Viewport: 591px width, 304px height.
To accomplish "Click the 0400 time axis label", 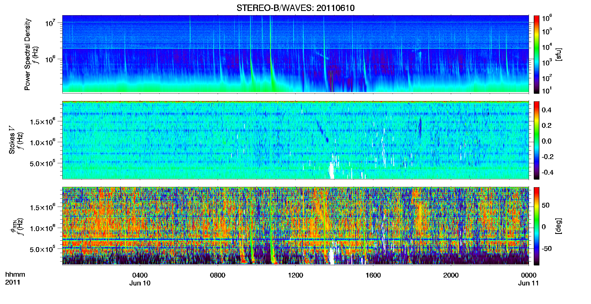I will (140, 275).
